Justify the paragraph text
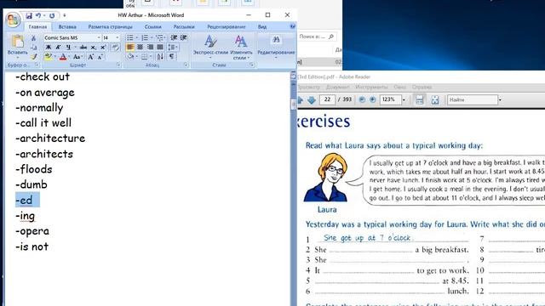This screenshot has width=545, height=306. (x=160, y=47)
